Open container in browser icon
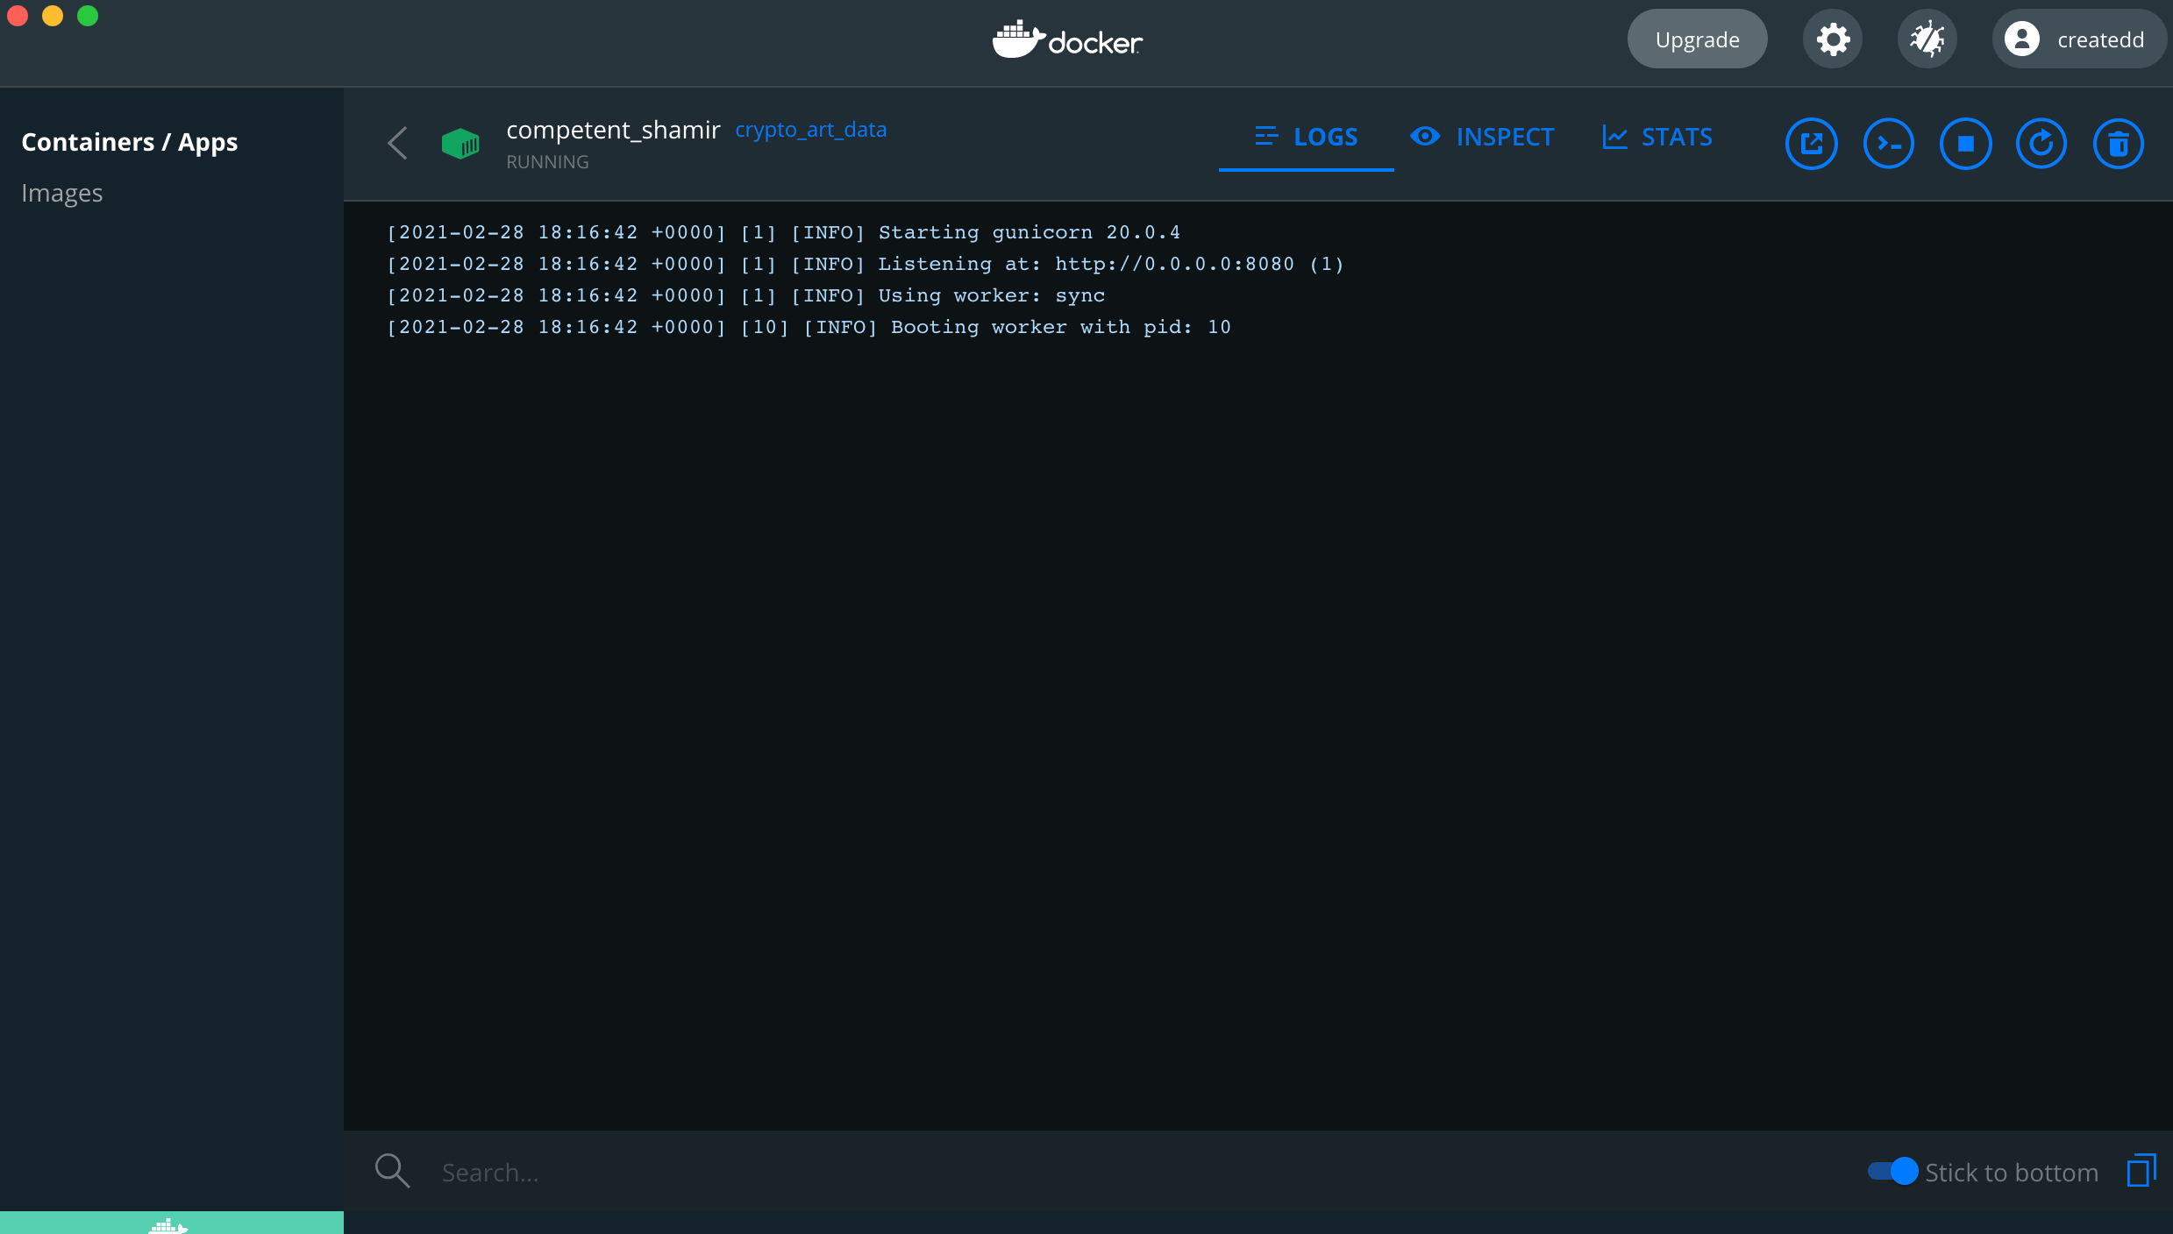 click(1811, 144)
